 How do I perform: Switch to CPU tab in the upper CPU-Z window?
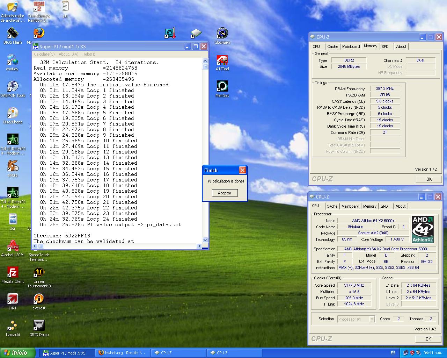pos(316,46)
